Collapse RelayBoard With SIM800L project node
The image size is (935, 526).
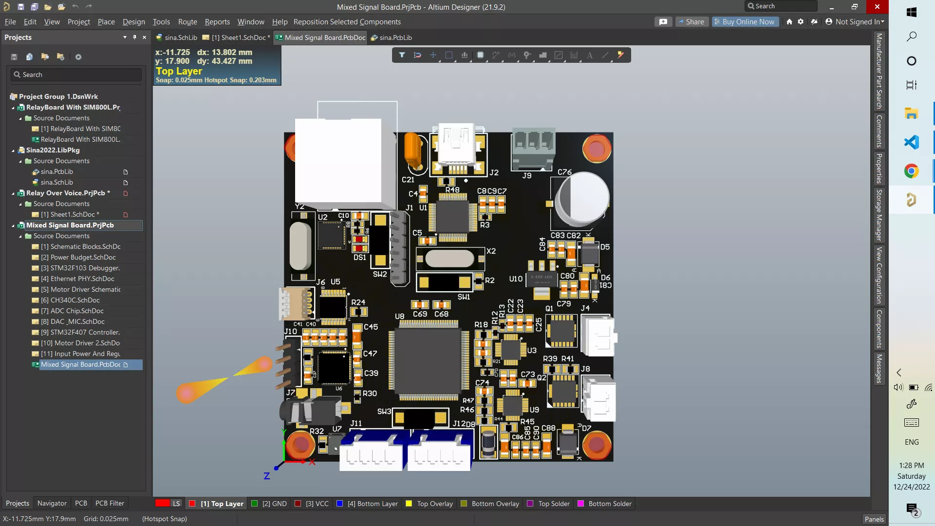[13, 108]
